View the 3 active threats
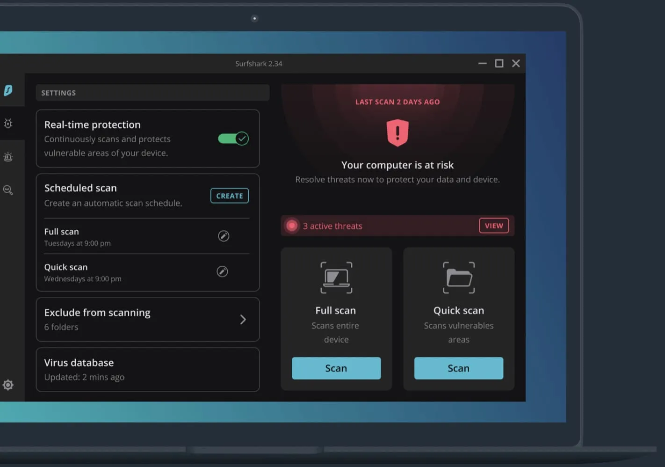Viewport: 665px width, 467px height. [494, 226]
